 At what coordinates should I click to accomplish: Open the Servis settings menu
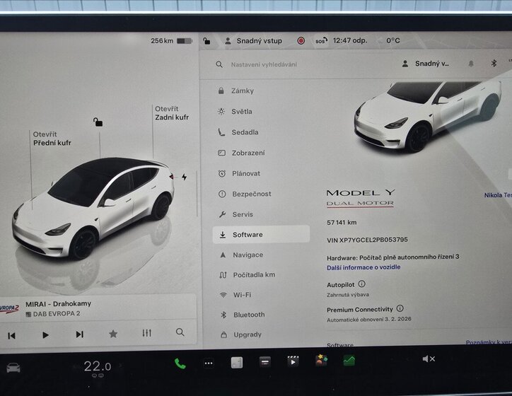[235, 214]
